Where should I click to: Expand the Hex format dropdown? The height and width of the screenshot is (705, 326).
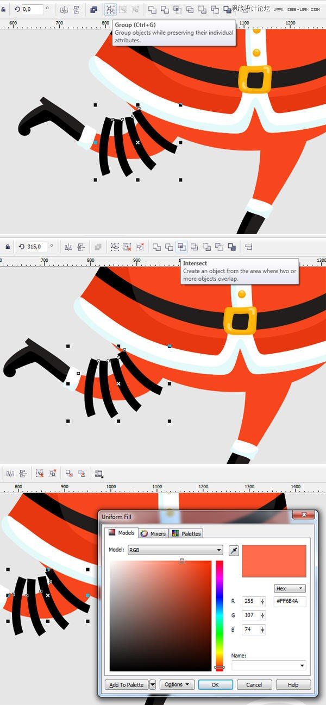(x=290, y=588)
